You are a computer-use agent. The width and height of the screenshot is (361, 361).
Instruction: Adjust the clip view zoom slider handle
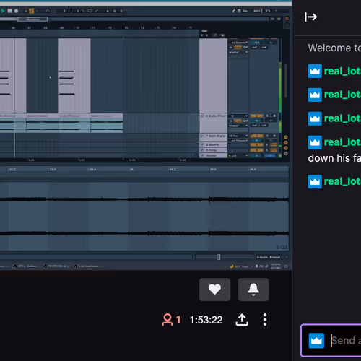[218, 257]
